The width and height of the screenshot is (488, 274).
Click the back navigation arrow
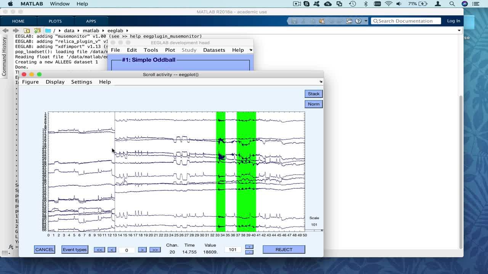pyautogui.click(x=5, y=30)
